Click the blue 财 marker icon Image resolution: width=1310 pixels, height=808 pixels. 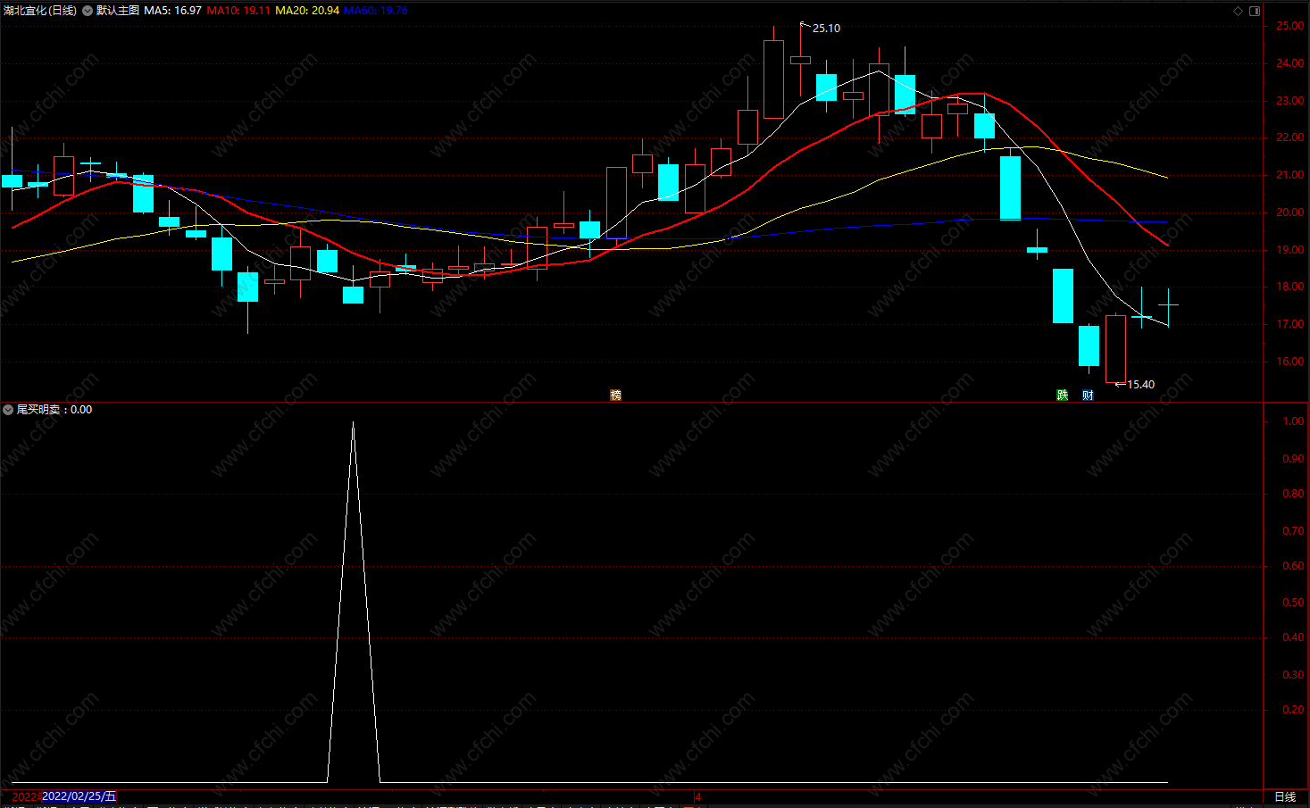tap(1088, 395)
